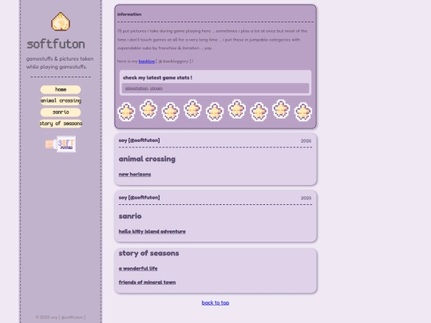431x323 pixels.
Task: Open the home nav button
Action: (x=61, y=89)
